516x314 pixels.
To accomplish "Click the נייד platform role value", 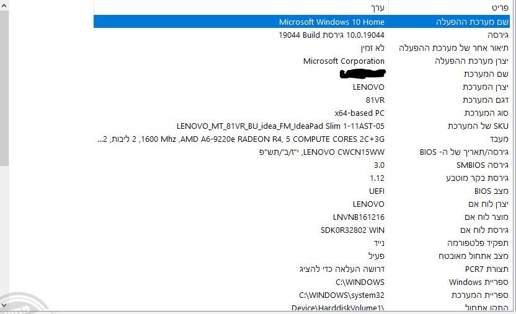I will click(379, 243).
